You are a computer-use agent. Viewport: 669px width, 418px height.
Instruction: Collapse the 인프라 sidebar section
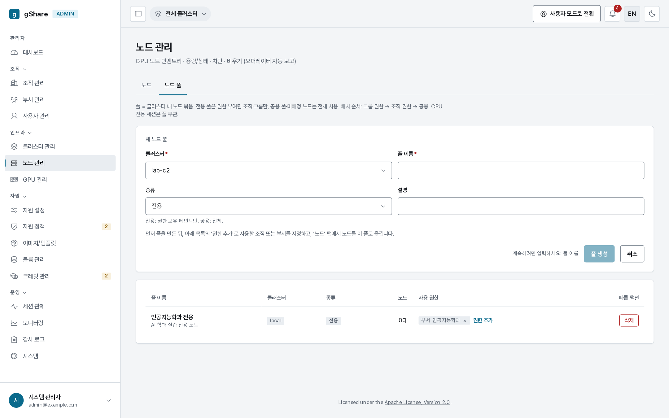tap(21, 133)
